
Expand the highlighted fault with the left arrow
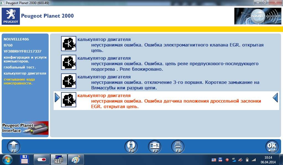pos(57,97)
